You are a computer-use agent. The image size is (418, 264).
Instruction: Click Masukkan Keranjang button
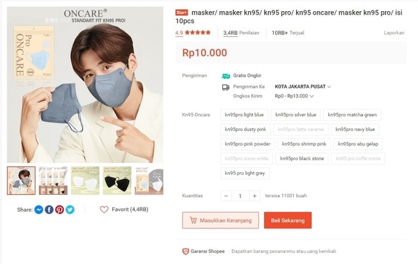220,220
